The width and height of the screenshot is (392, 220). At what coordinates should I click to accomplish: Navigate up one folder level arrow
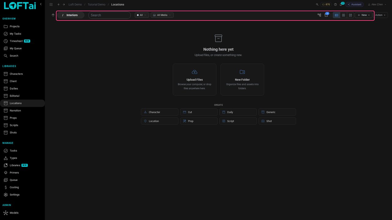53,15
